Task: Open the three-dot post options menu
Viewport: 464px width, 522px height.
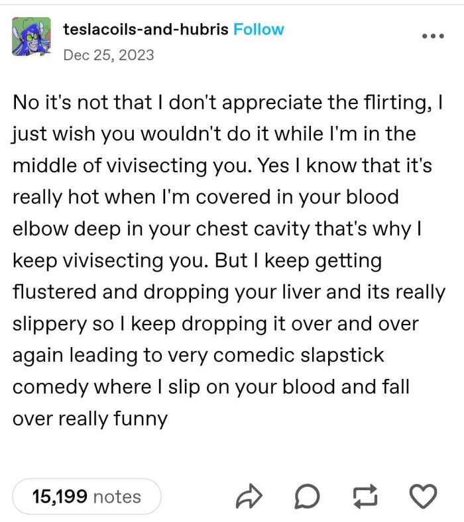Action: (x=433, y=36)
